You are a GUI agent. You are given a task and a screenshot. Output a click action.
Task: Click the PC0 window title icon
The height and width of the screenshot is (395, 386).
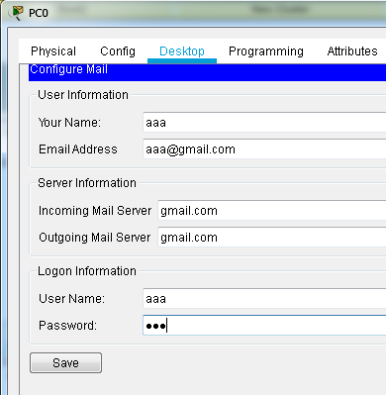tap(17, 13)
